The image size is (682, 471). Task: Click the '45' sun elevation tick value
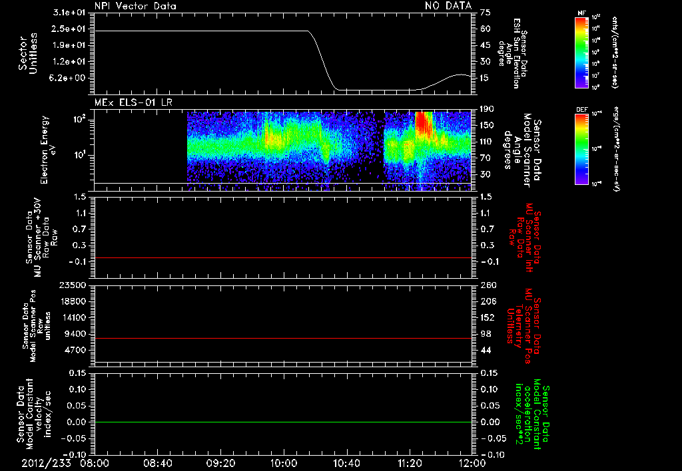click(x=486, y=45)
